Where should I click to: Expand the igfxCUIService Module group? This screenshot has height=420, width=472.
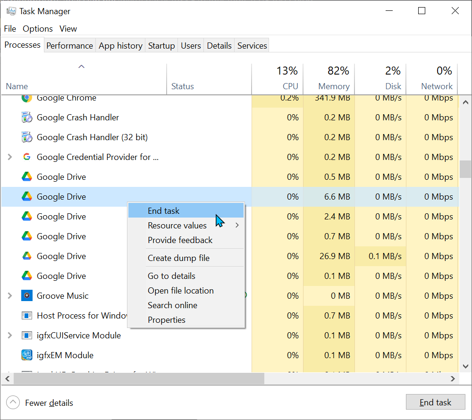9,336
